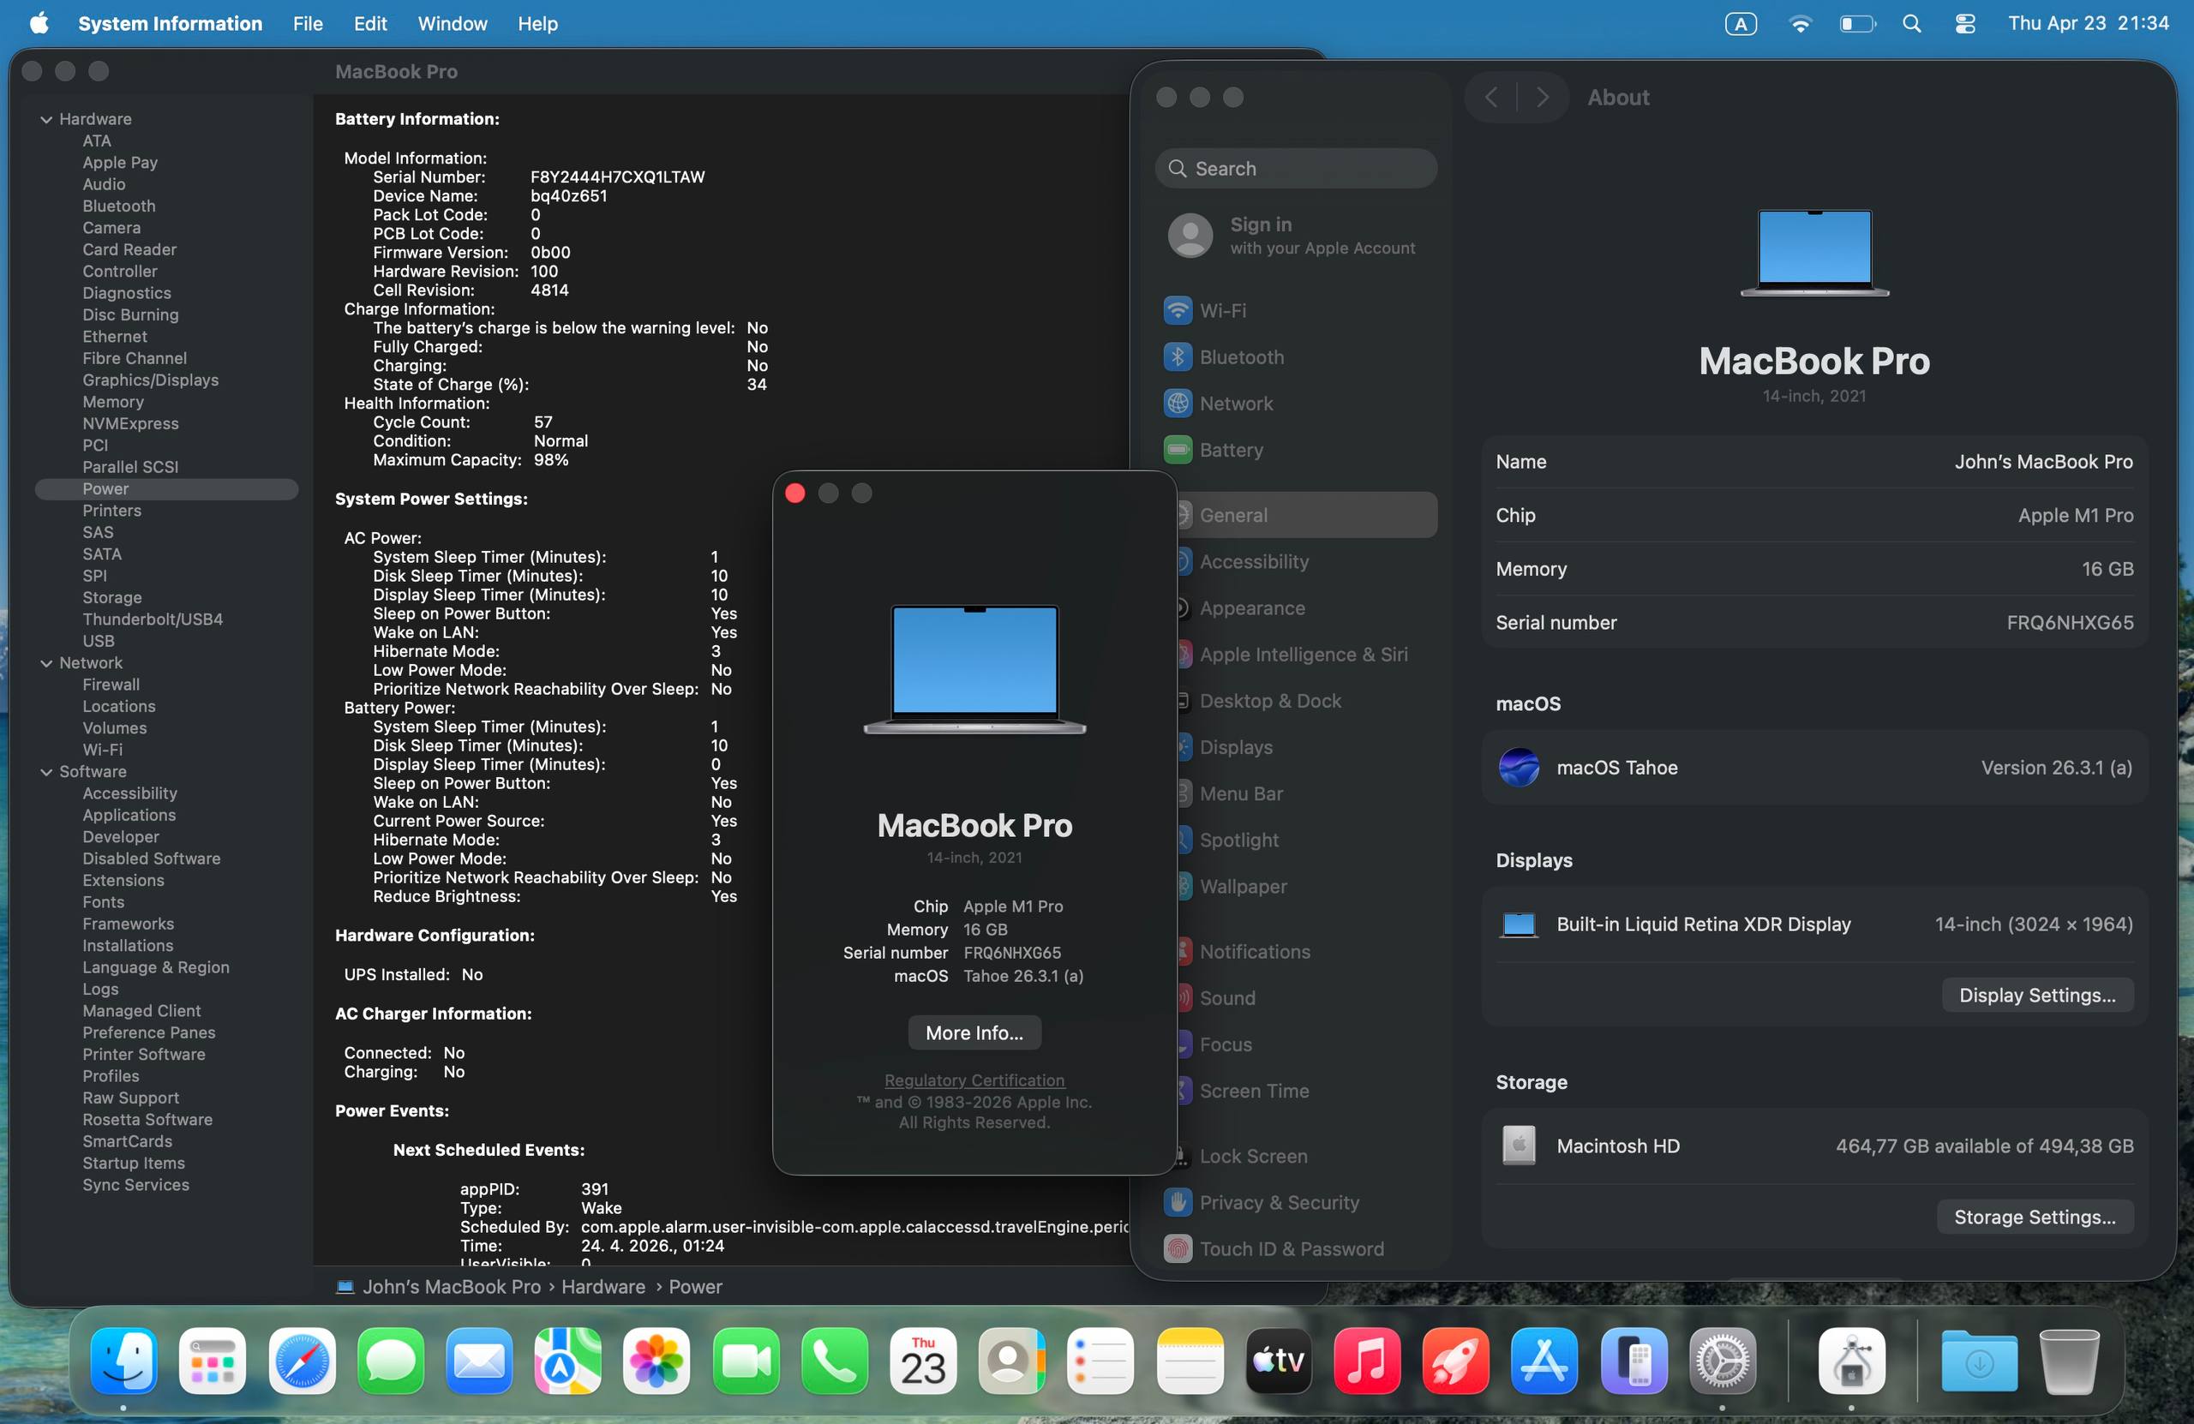
Task: Open the Apple menu
Action: tap(38, 23)
